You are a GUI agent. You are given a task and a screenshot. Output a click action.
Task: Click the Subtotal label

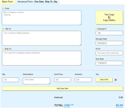tap(58, 97)
